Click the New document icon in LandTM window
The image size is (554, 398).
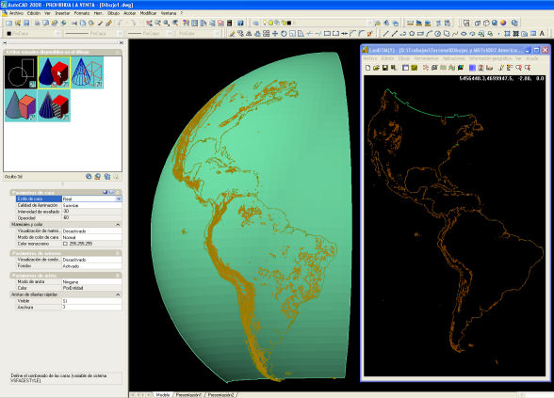point(368,68)
